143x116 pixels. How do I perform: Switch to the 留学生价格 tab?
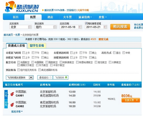37,46
